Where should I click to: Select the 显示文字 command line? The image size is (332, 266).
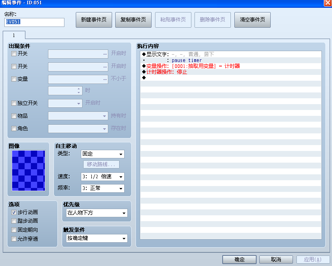pyautogui.click(x=231, y=54)
